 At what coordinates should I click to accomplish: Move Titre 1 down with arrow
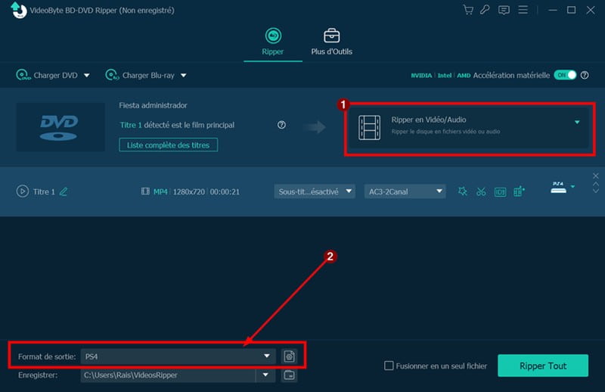tap(596, 191)
